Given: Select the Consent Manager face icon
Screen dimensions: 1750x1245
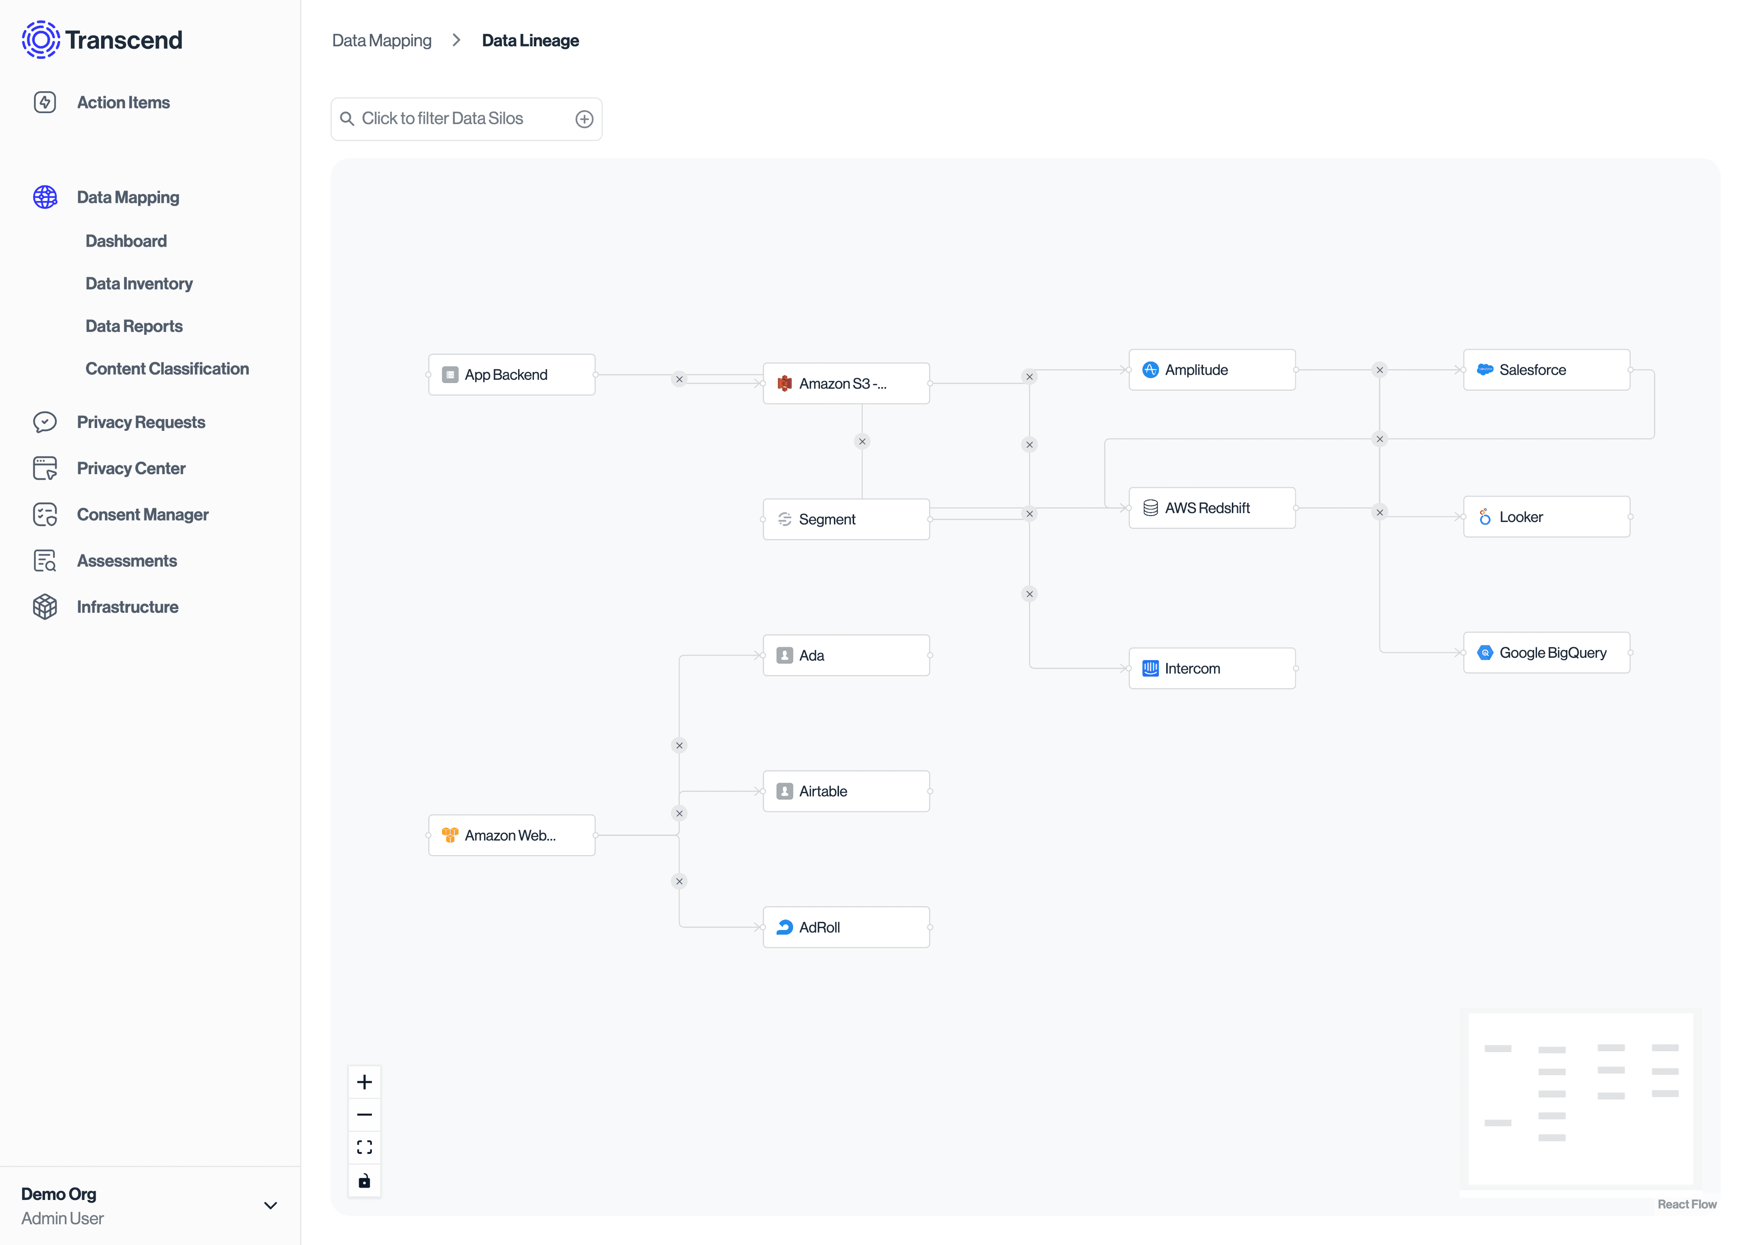Looking at the screenshot, I should pyautogui.click(x=45, y=514).
